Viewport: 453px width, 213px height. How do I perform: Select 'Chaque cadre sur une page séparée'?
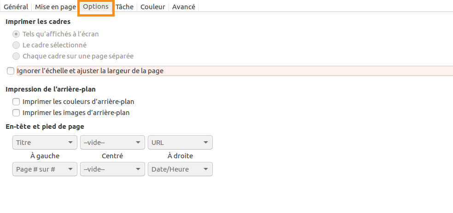pos(16,56)
